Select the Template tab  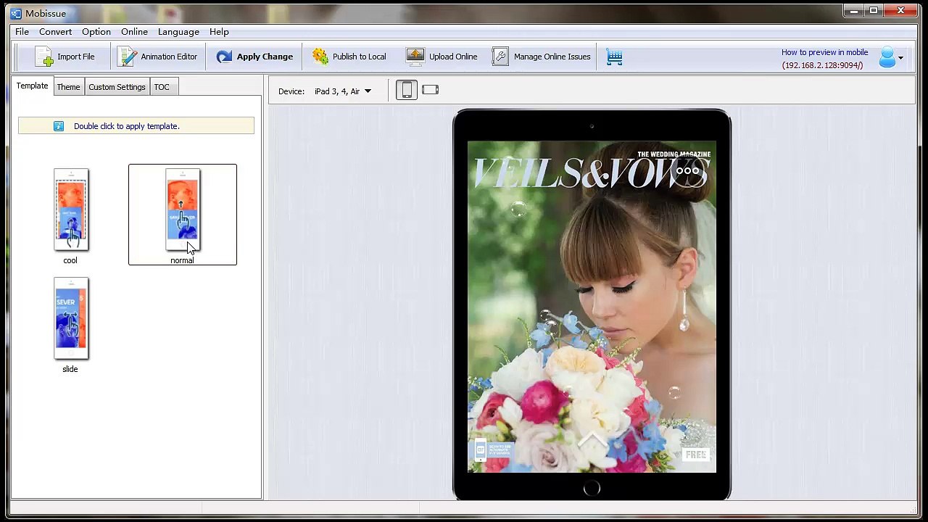click(x=32, y=86)
